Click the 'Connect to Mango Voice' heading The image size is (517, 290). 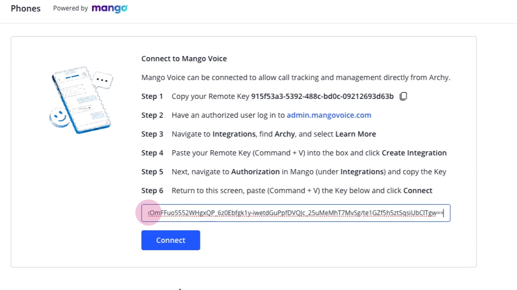184,59
